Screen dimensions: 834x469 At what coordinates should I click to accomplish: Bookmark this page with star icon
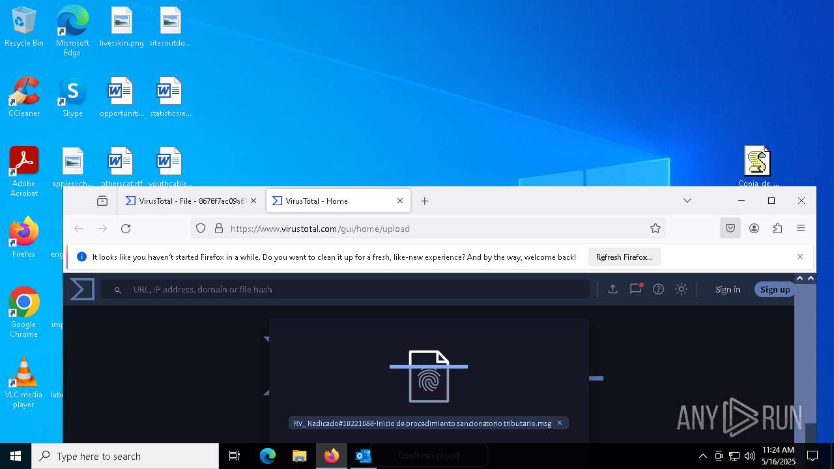(x=655, y=228)
